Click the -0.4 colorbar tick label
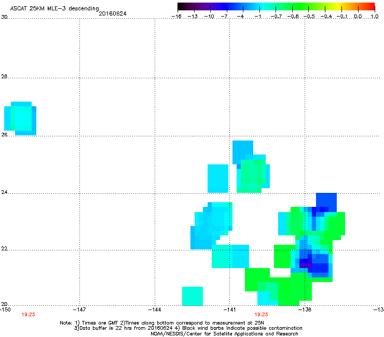Screen dimensions: 384x337 (326, 17)
